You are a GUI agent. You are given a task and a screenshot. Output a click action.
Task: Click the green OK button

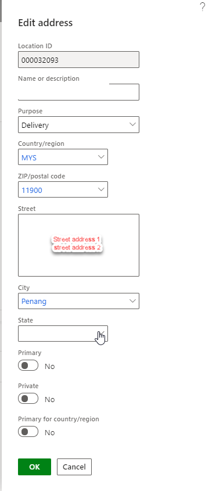pyautogui.click(x=34, y=467)
